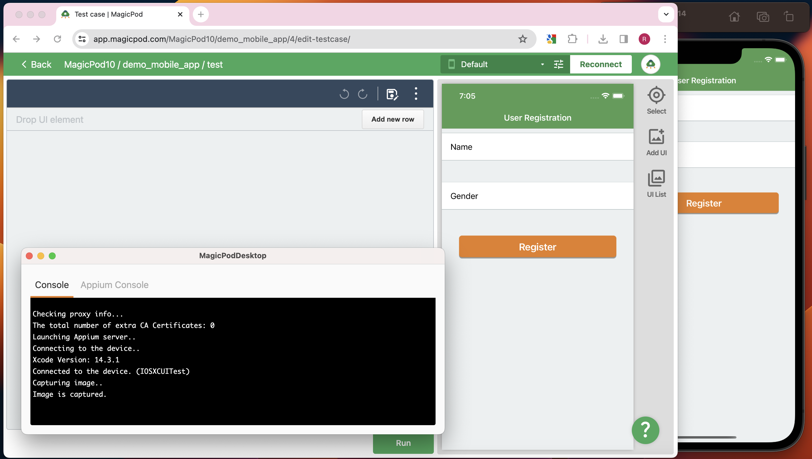The width and height of the screenshot is (812, 459).
Task: Switch to the Console tab
Action: coord(52,285)
